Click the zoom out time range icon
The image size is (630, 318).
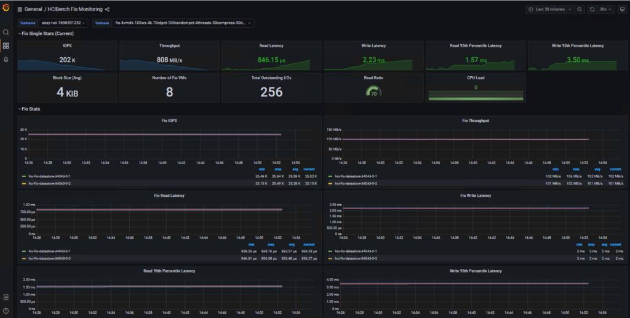coord(580,10)
